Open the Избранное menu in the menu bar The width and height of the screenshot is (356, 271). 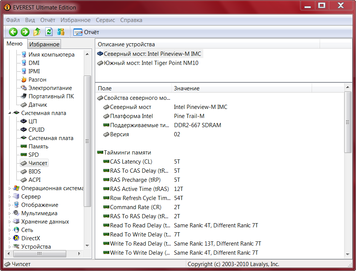tap(75, 20)
